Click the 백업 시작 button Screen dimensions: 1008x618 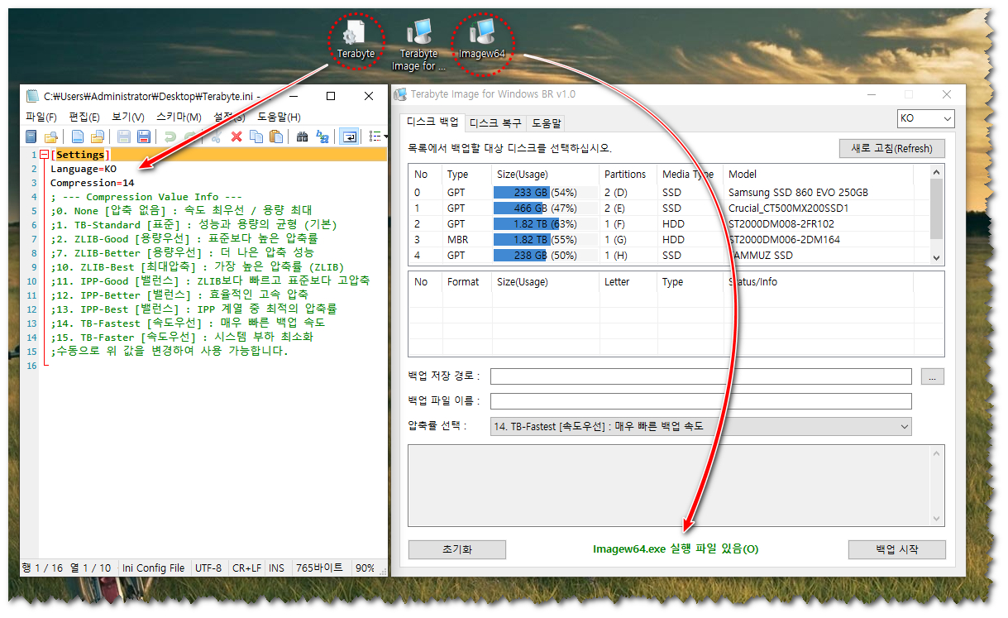coord(897,549)
